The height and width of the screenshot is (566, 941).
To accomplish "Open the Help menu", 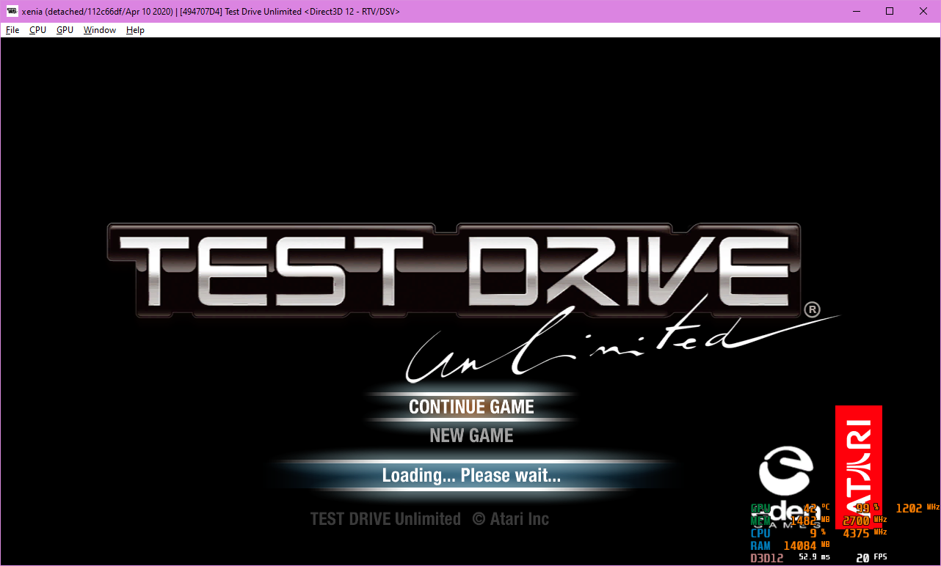I will click(x=135, y=30).
